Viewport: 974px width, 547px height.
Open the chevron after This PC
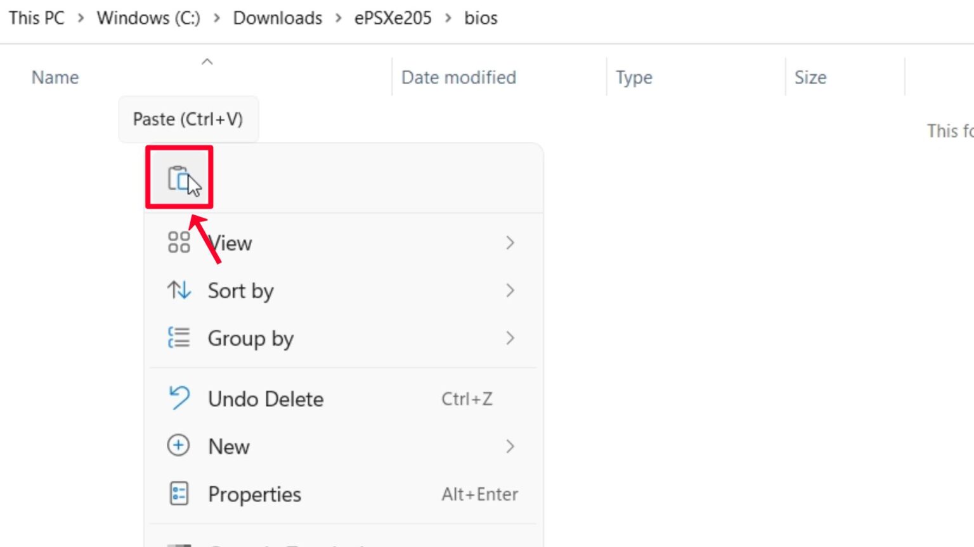pos(81,18)
